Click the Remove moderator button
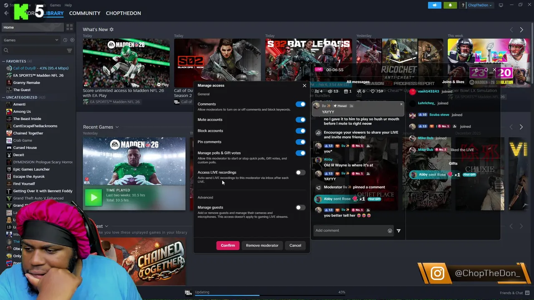Viewport: 534px width, 300px height. click(262, 245)
